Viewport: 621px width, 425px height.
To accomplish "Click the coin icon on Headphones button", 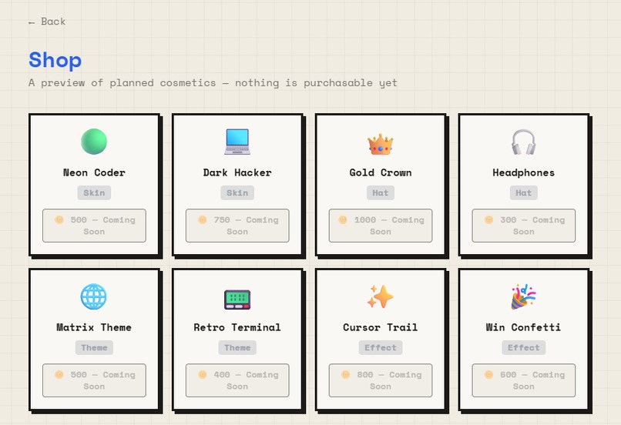I will pyautogui.click(x=488, y=219).
